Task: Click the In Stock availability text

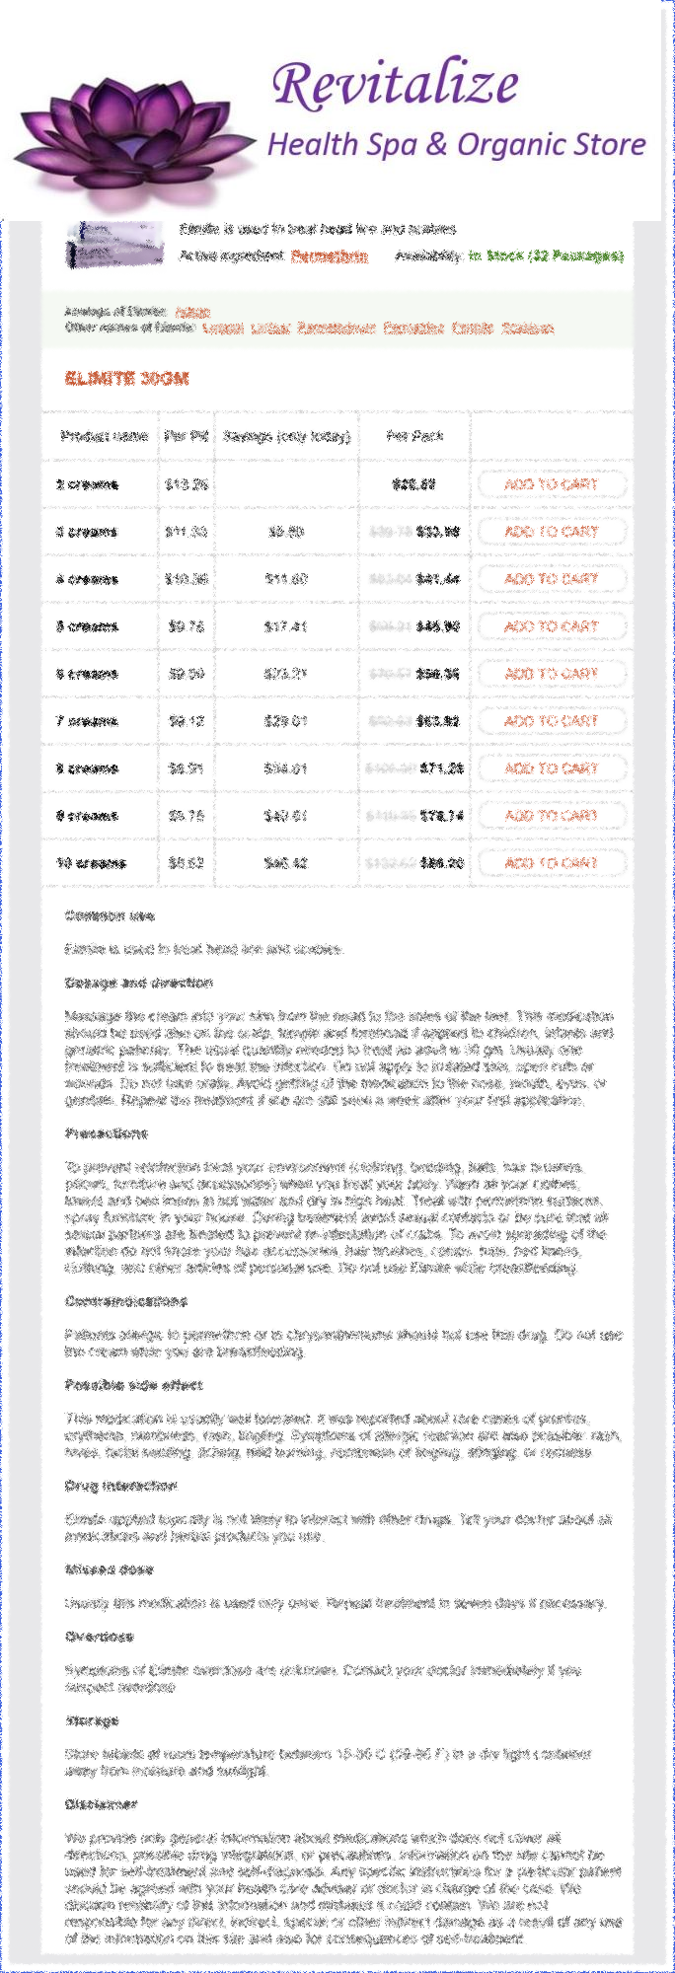Action: [x=546, y=256]
